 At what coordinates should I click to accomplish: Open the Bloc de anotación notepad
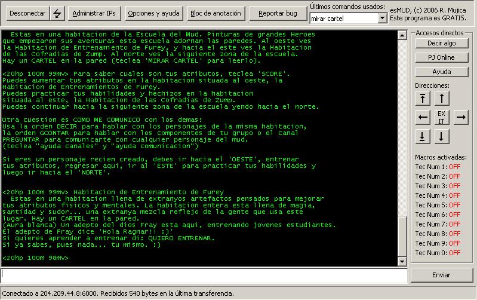[216, 13]
